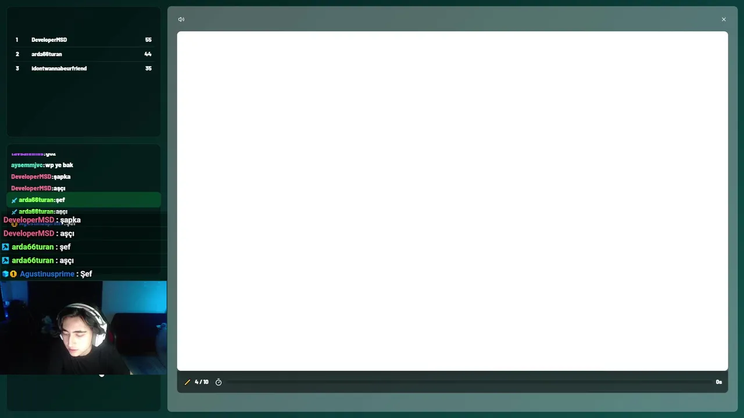
Task: Click the Agustinusprime username in overlay chat
Action: click(47, 274)
